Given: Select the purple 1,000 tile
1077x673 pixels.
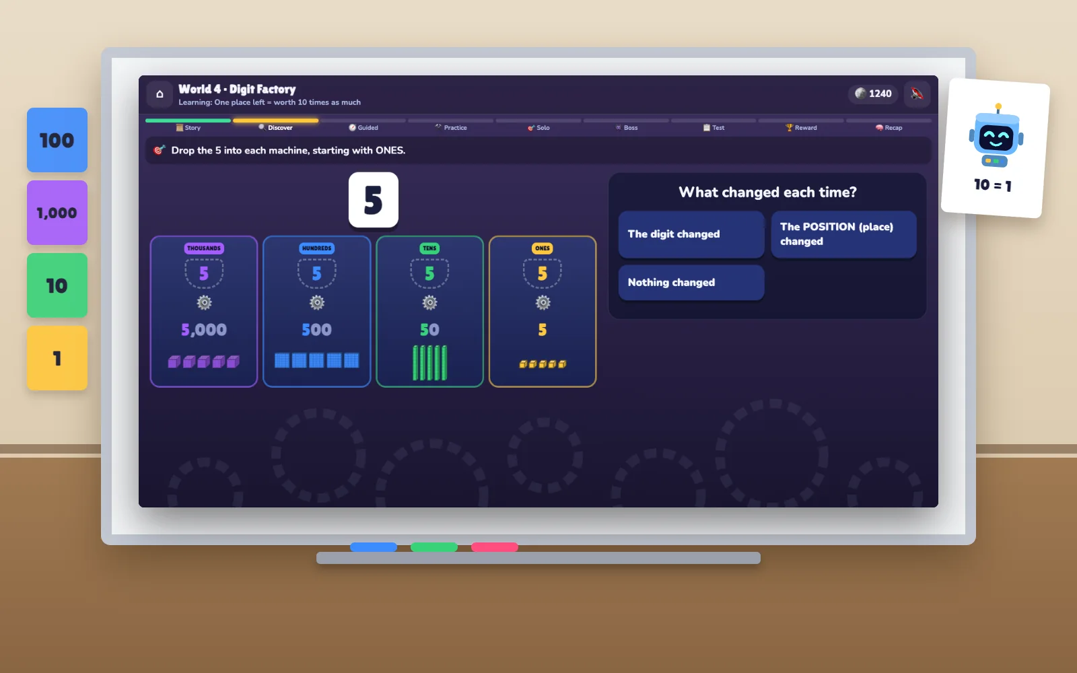Looking at the screenshot, I should point(57,213).
